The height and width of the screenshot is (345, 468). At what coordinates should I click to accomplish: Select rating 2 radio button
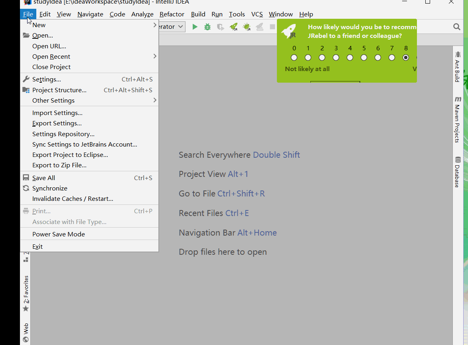pyautogui.click(x=322, y=57)
